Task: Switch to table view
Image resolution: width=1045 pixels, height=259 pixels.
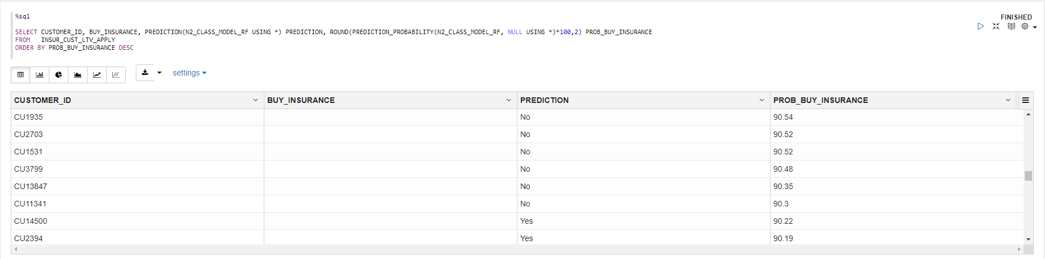Action: click(21, 74)
